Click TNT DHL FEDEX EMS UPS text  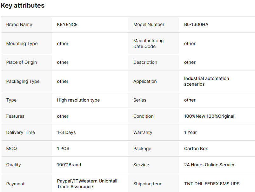click(212, 184)
